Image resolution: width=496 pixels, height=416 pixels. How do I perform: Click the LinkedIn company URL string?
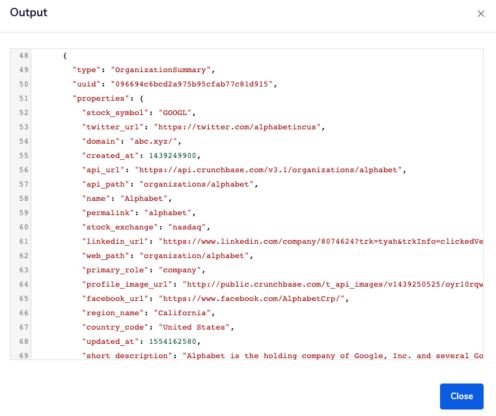pyautogui.click(x=322, y=242)
